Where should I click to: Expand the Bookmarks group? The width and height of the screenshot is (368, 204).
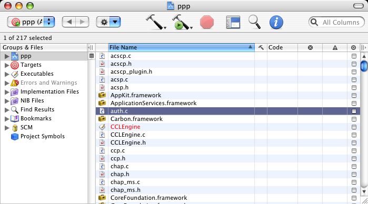point(7,119)
